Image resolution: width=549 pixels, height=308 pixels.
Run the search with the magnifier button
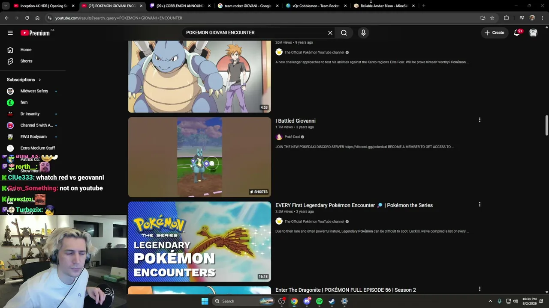pyautogui.click(x=344, y=33)
